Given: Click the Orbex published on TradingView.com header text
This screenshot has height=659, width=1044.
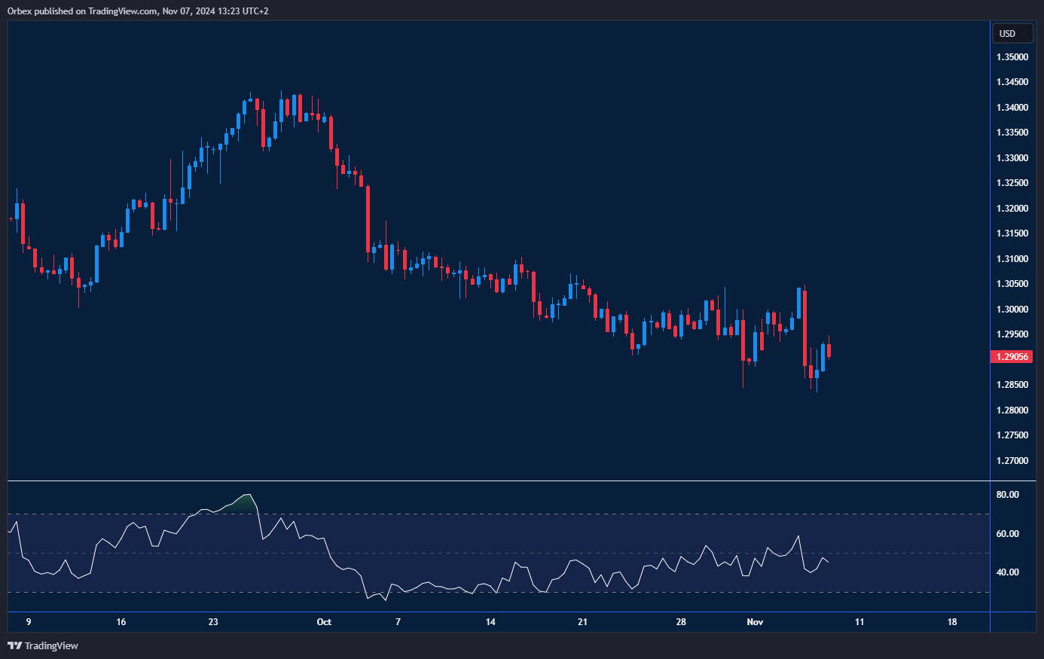Looking at the screenshot, I should (x=137, y=11).
